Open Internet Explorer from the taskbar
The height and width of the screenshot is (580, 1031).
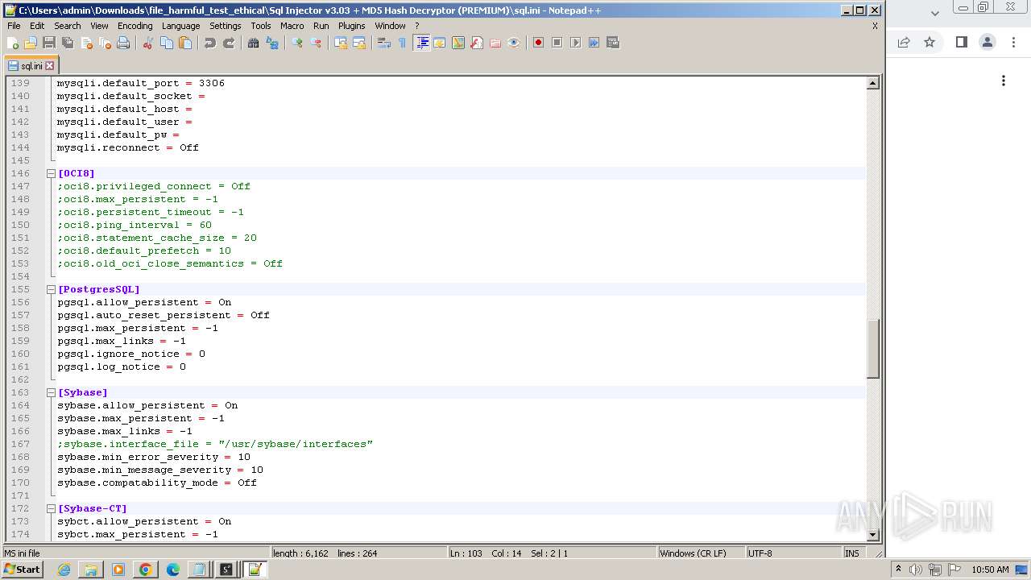[x=64, y=570]
